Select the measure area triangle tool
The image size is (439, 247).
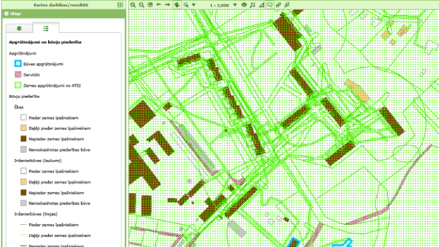261,5
